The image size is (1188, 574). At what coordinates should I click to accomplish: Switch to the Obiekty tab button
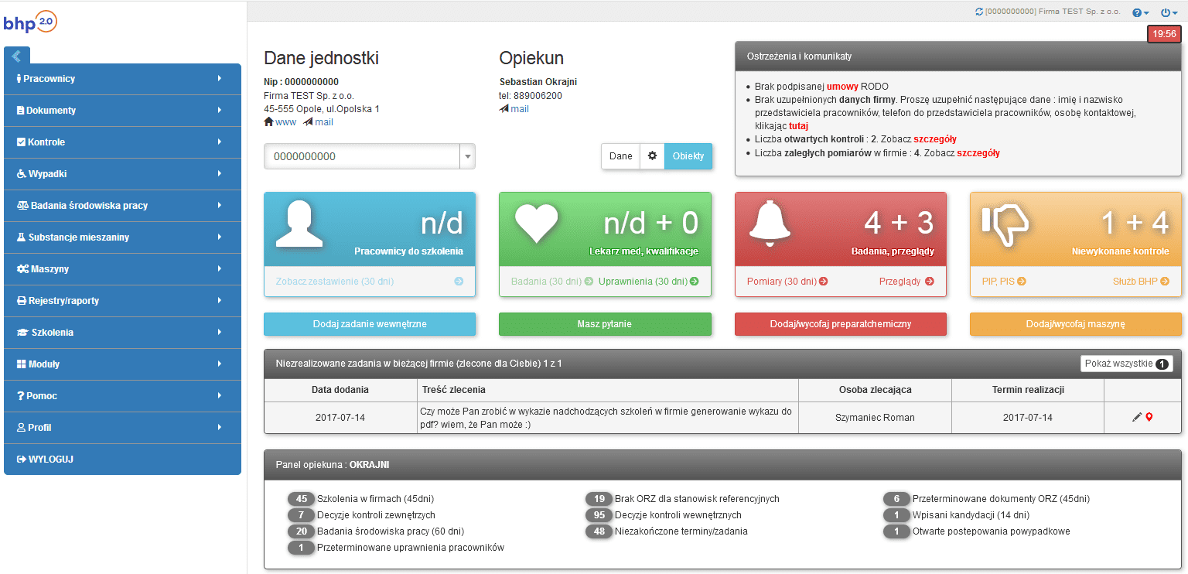click(x=688, y=156)
